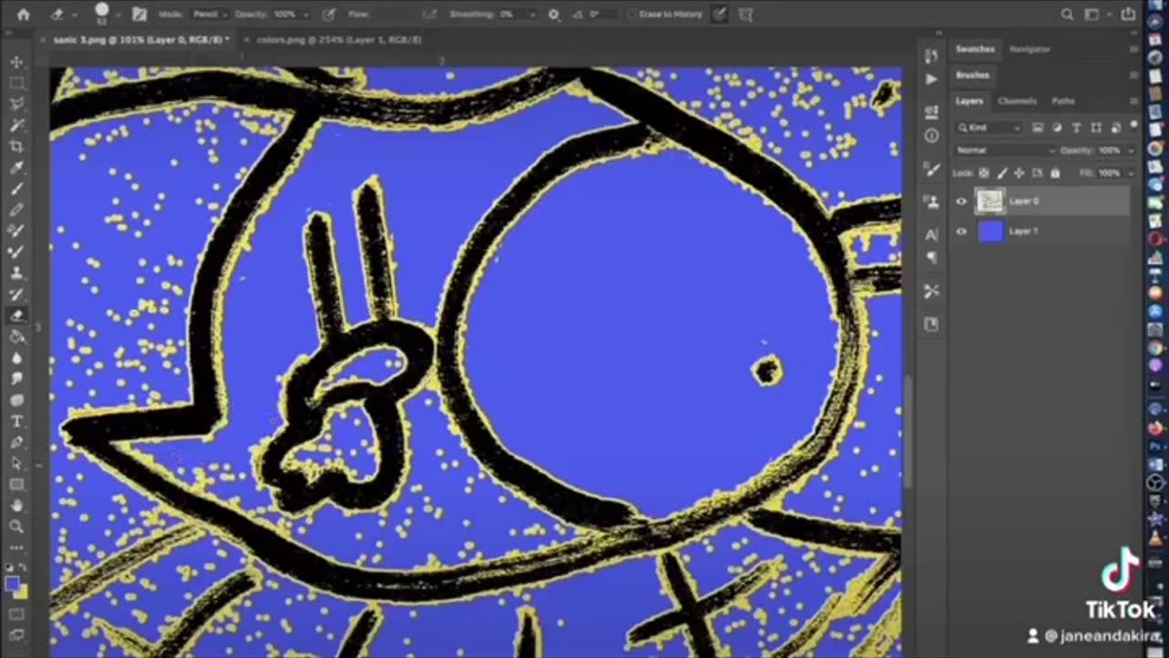Open the Actions play icon panel
This screenshot has height=658, width=1169.
click(931, 80)
